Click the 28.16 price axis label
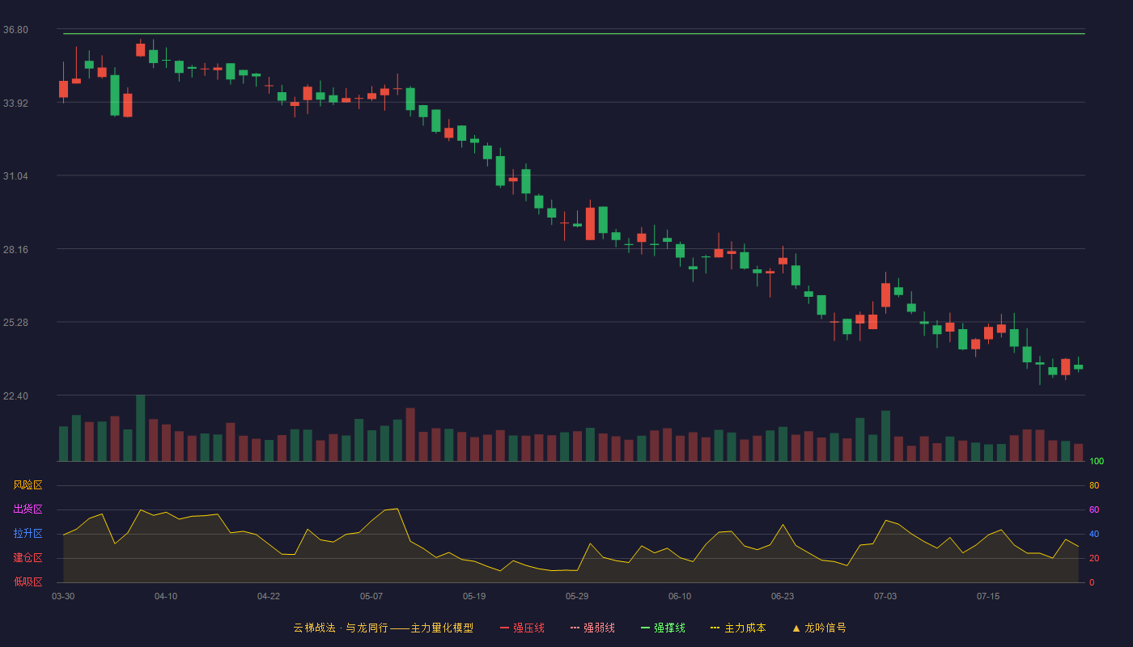Viewport: 1133px width, 647px height. point(15,249)
